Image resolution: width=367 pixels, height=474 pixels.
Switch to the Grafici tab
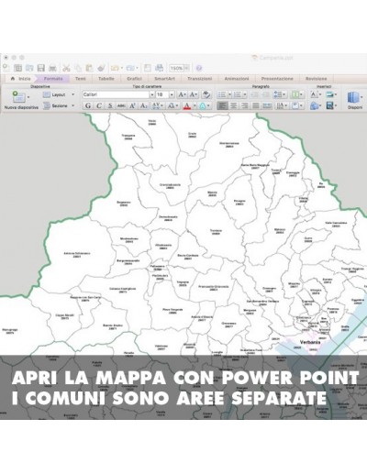[134, 79]
